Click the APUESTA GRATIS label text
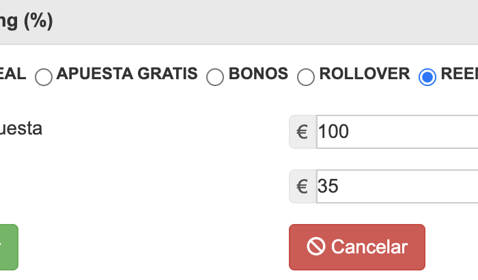 coord(127,74)
